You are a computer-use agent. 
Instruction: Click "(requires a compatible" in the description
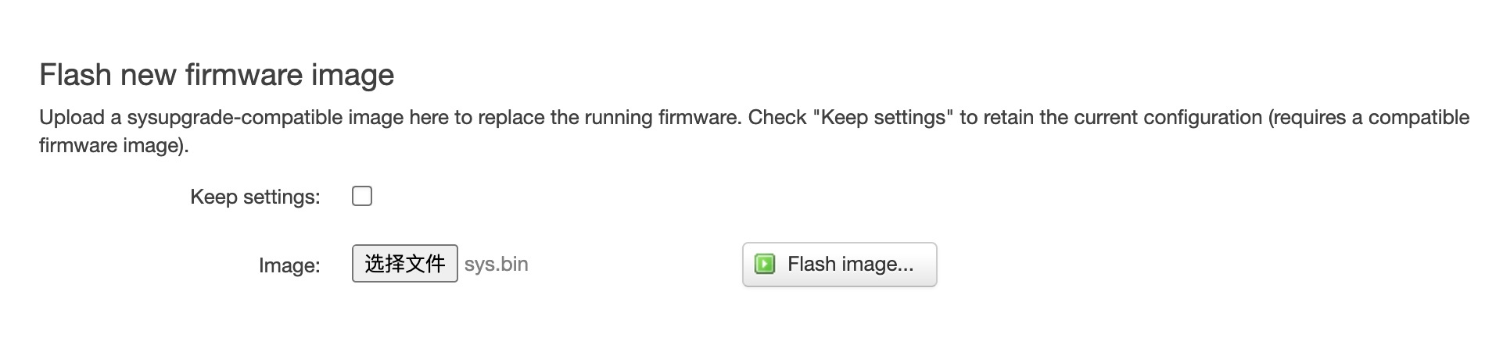[x=1368, y=118]
